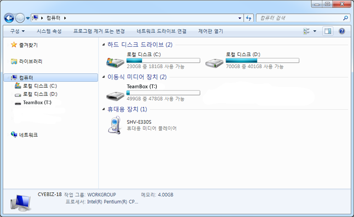Image resolution: width=354 pixels, height=217 pixels.
Task: Click 네트워크 드라이브 연결 button
Action: pyautogui.click(x=161, y=31)
